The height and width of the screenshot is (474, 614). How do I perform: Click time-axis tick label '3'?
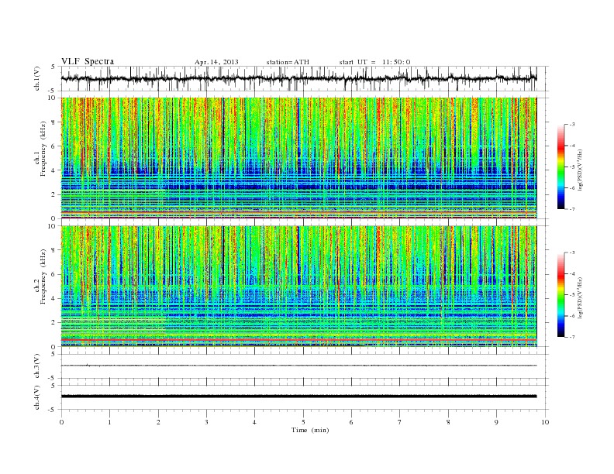206,422
